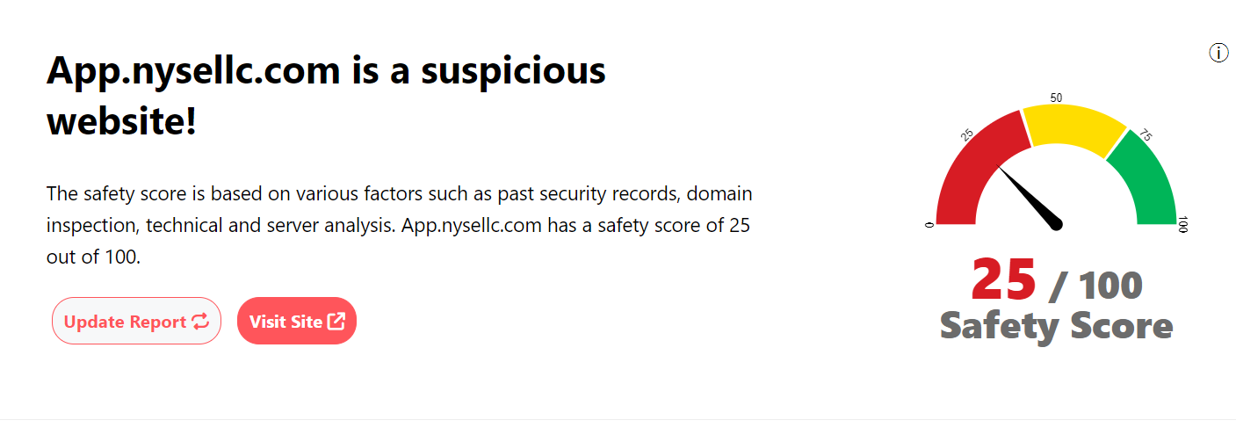Click the info icon in top-right corner
Image resolution: width=1236 pixels, height=442 pixels.
(x=1218, y=54)
